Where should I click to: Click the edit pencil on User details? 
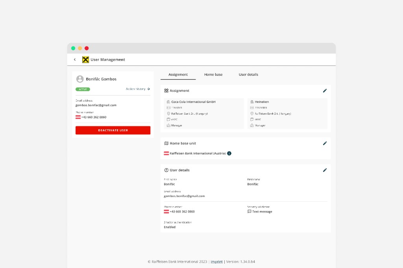pos(325,170)
